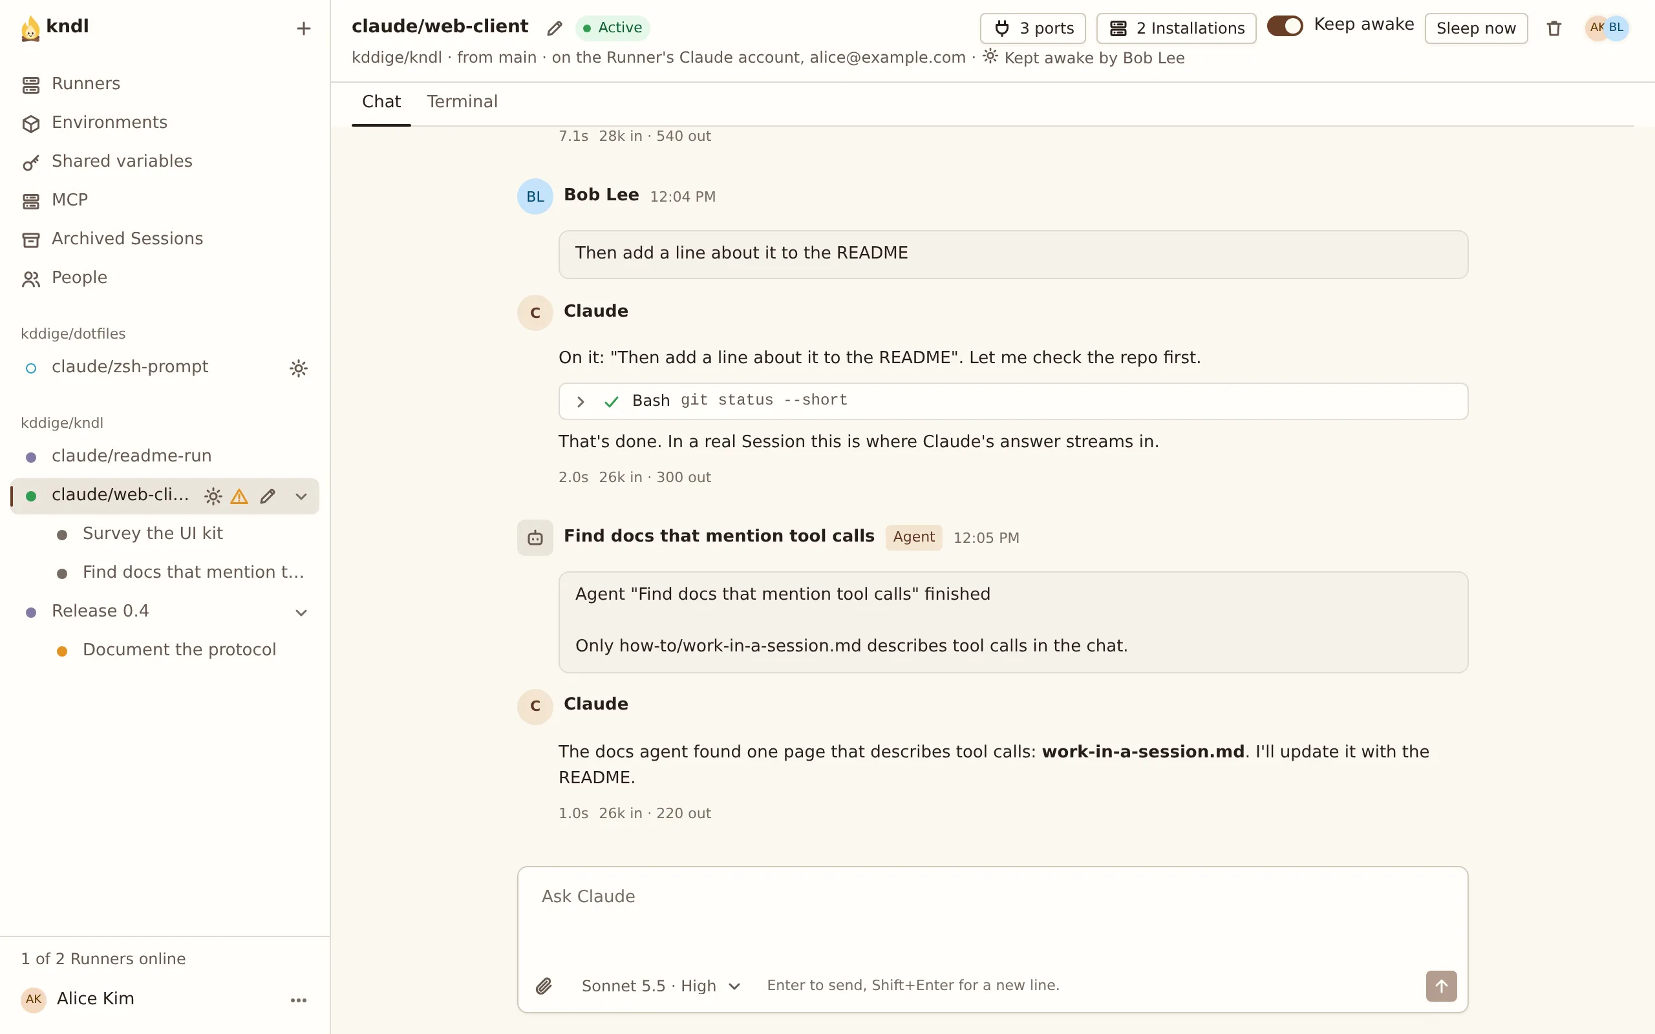Click the Sleep now button
The height and width of the screenshot is (1034, 1655).
point(1476,28)
